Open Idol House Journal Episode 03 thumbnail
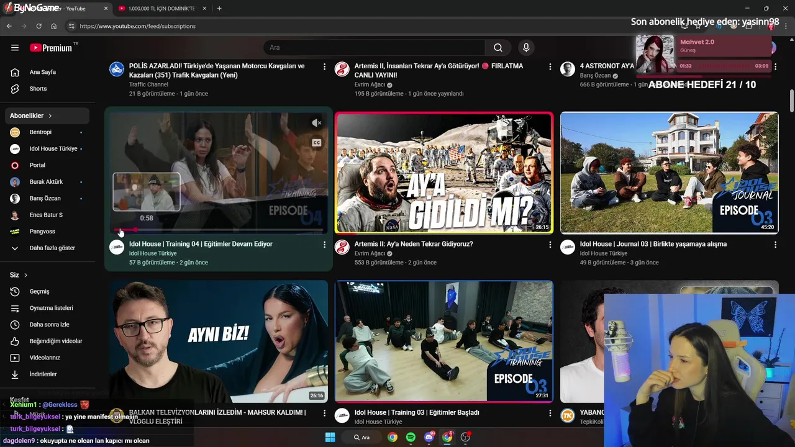795x447 pixels. pos(669,173)
